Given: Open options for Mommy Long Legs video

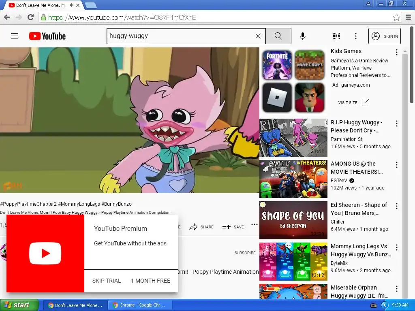Looking at the screenshot, I should pyautogui.click(x=396, y=247).
